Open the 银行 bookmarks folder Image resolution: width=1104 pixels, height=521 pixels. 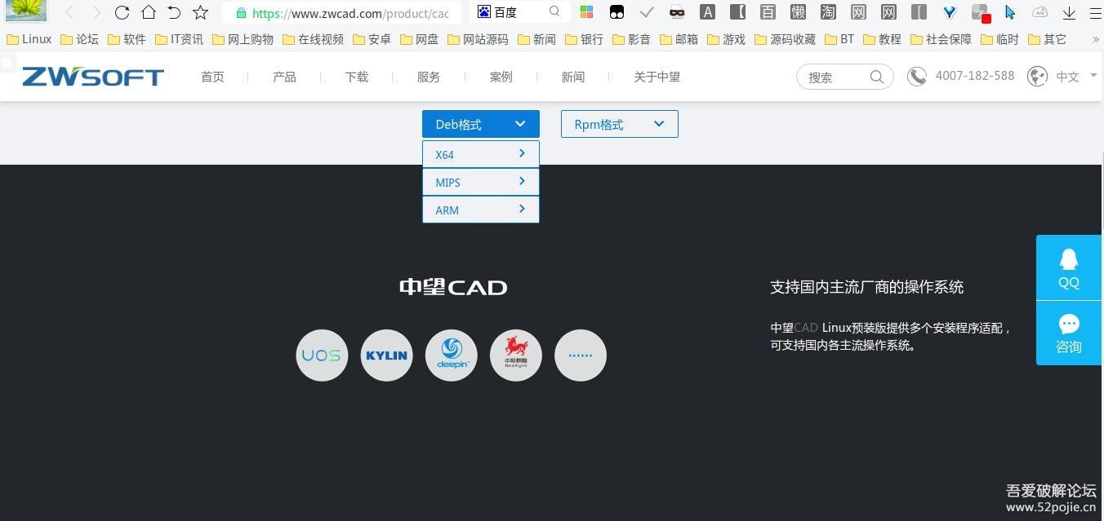[584, 39]
